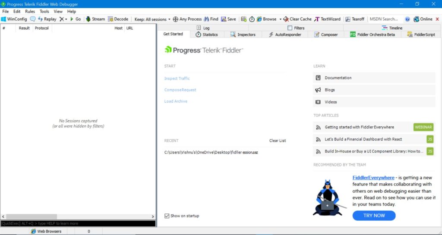Open the Fiddler Orchestra Beta tab

pos(373,34)
